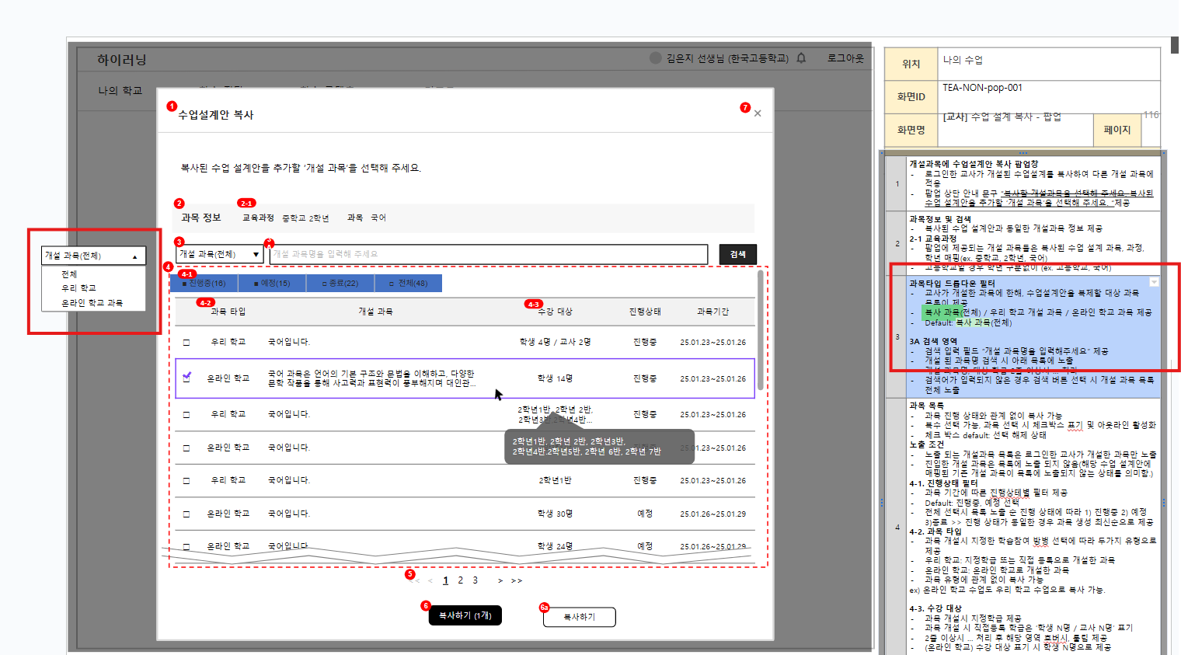Click red annotation marker number 1
The height and width of the screenshot is (655, 1181).
[x=172, y=106]
